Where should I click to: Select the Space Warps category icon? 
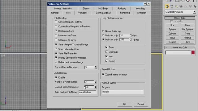click(x=190, y=6)
